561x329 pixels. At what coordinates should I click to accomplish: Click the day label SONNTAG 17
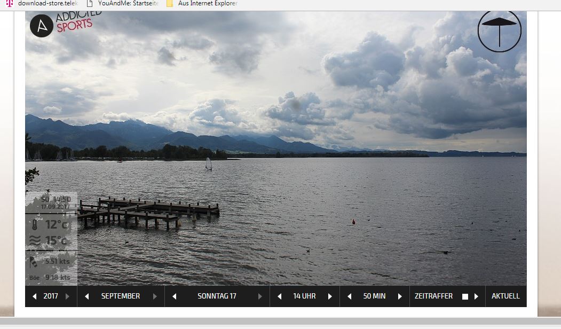(217, 296)
